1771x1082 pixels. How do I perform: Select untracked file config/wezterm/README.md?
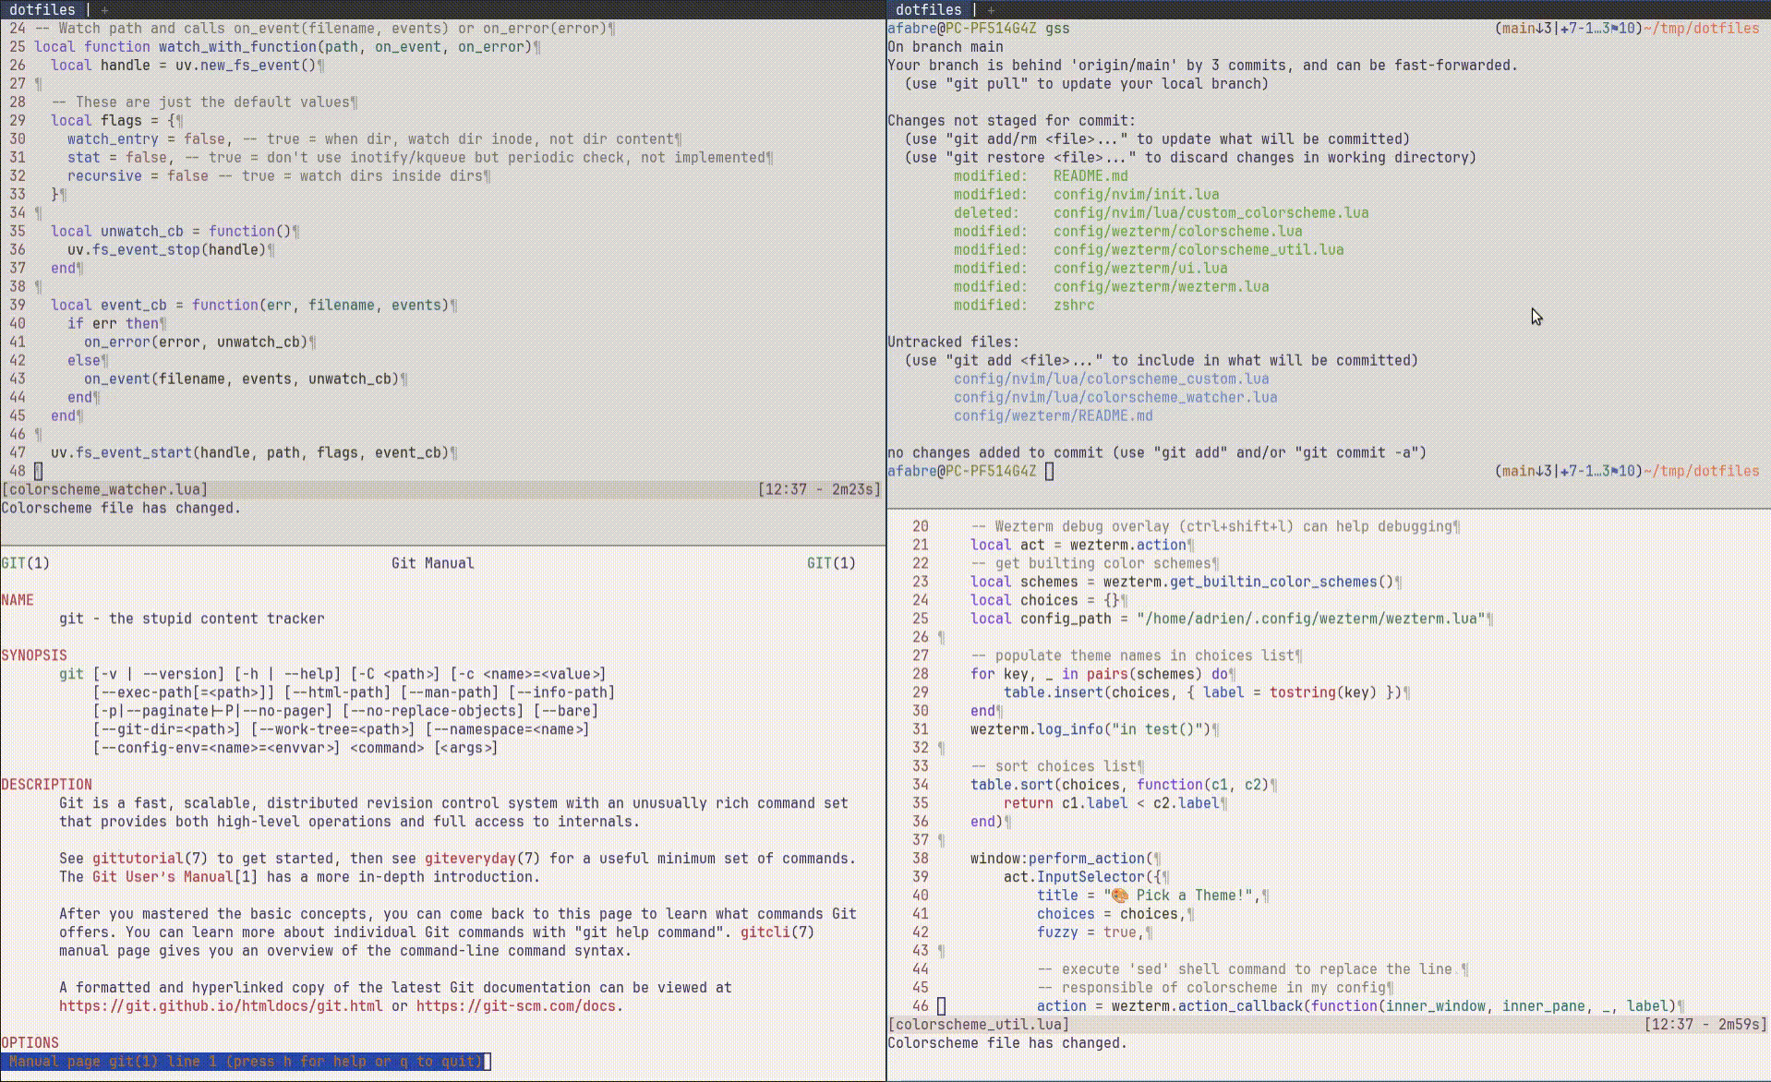1054,415
